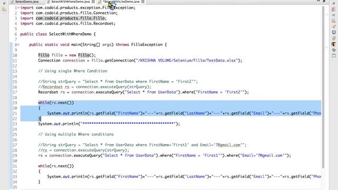Click the System.out.println call on line 21

point(184,113)
